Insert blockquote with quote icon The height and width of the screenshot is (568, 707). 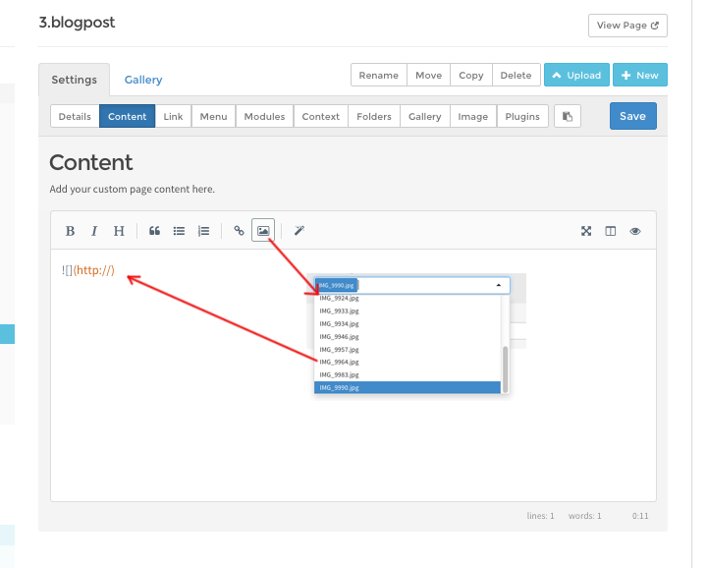point(155,231)
